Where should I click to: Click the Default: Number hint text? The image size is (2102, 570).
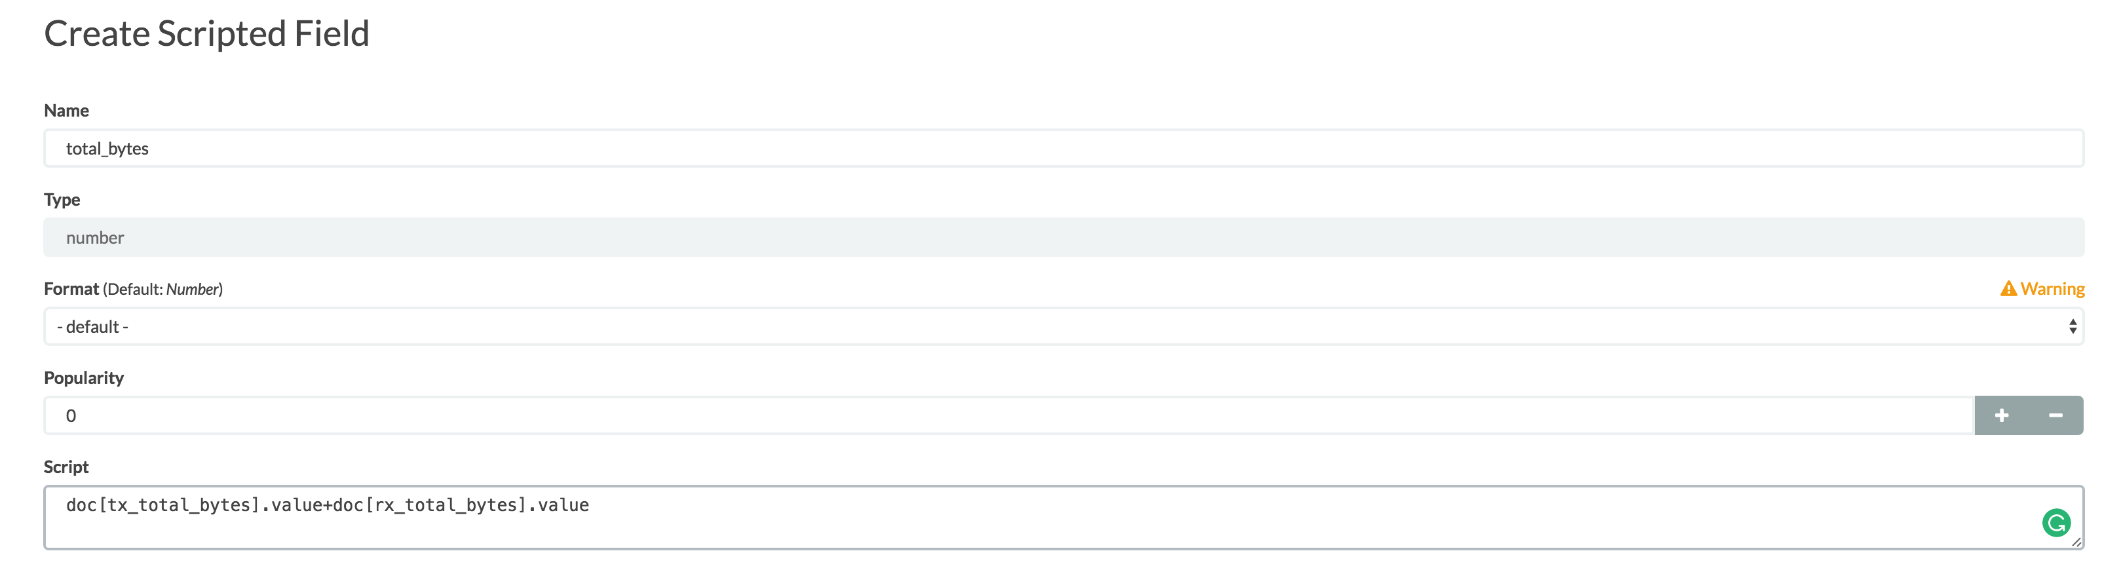click(x=162, y=290)
